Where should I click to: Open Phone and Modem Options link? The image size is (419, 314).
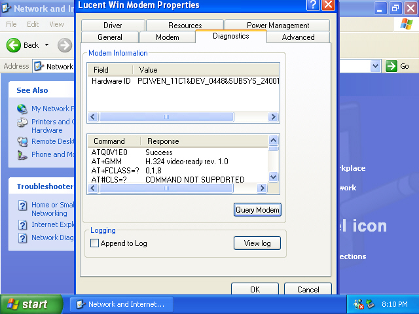click(x=52, y=154)
